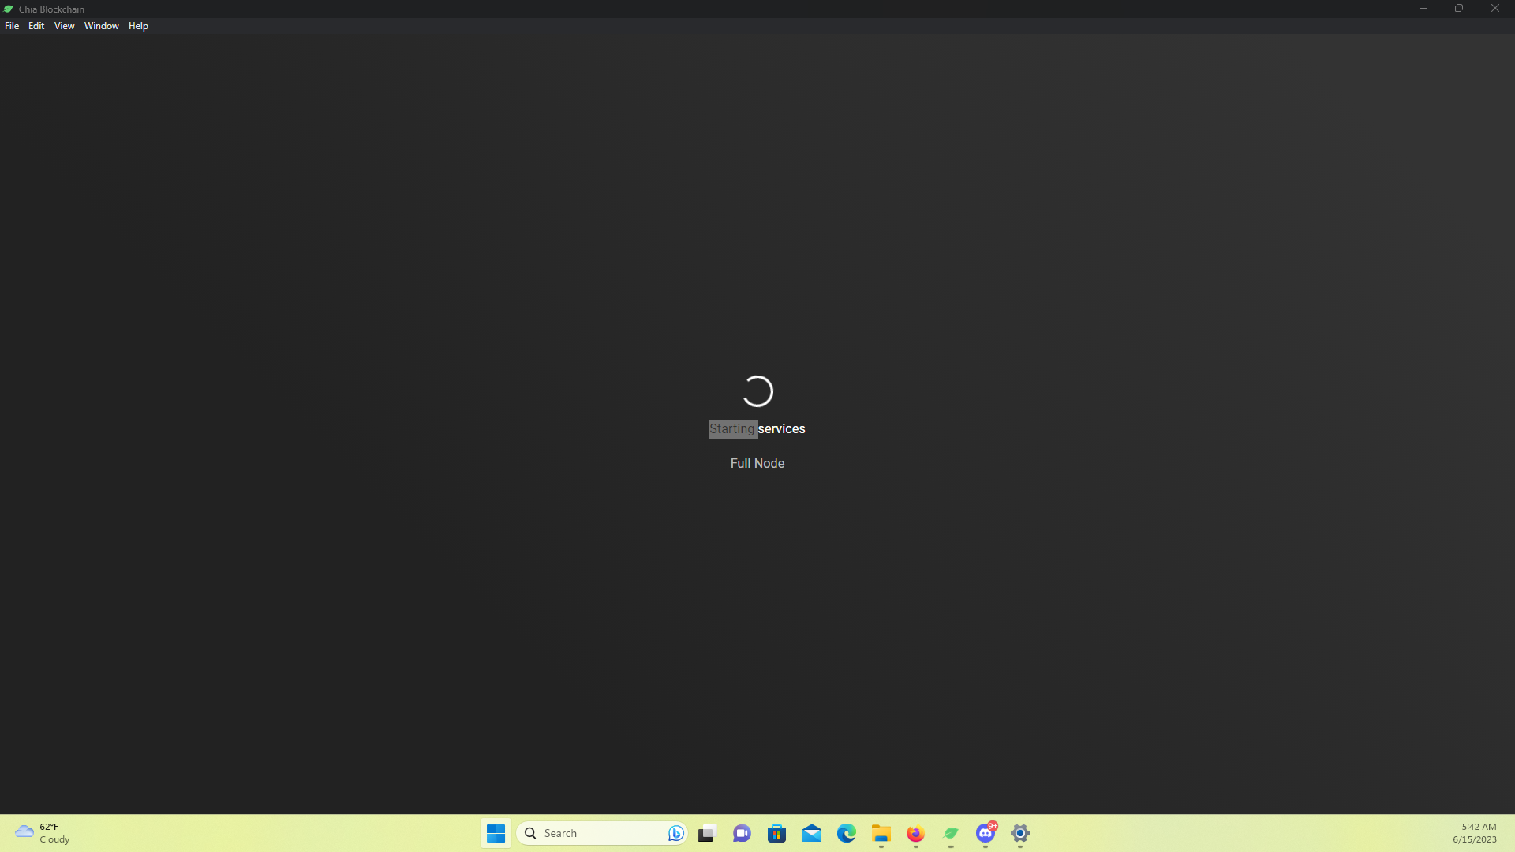The height and width of the screenshot is (852, 1515).
Task: Open Microsoft Edge from the taskbar
Action: [x=846, y=833]
